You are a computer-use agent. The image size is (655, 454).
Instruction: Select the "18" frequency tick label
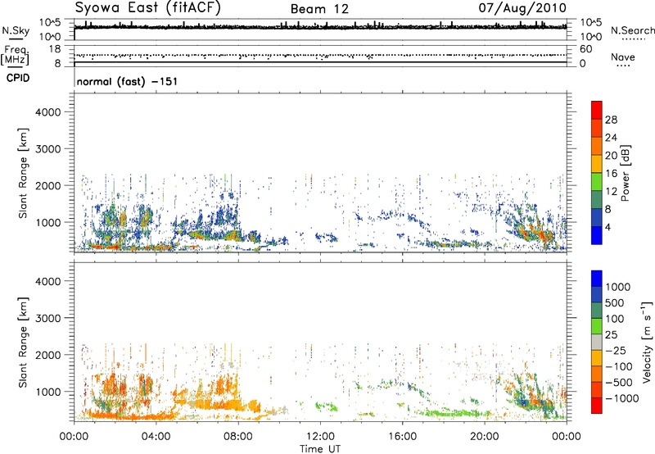(x=55, y=49)
